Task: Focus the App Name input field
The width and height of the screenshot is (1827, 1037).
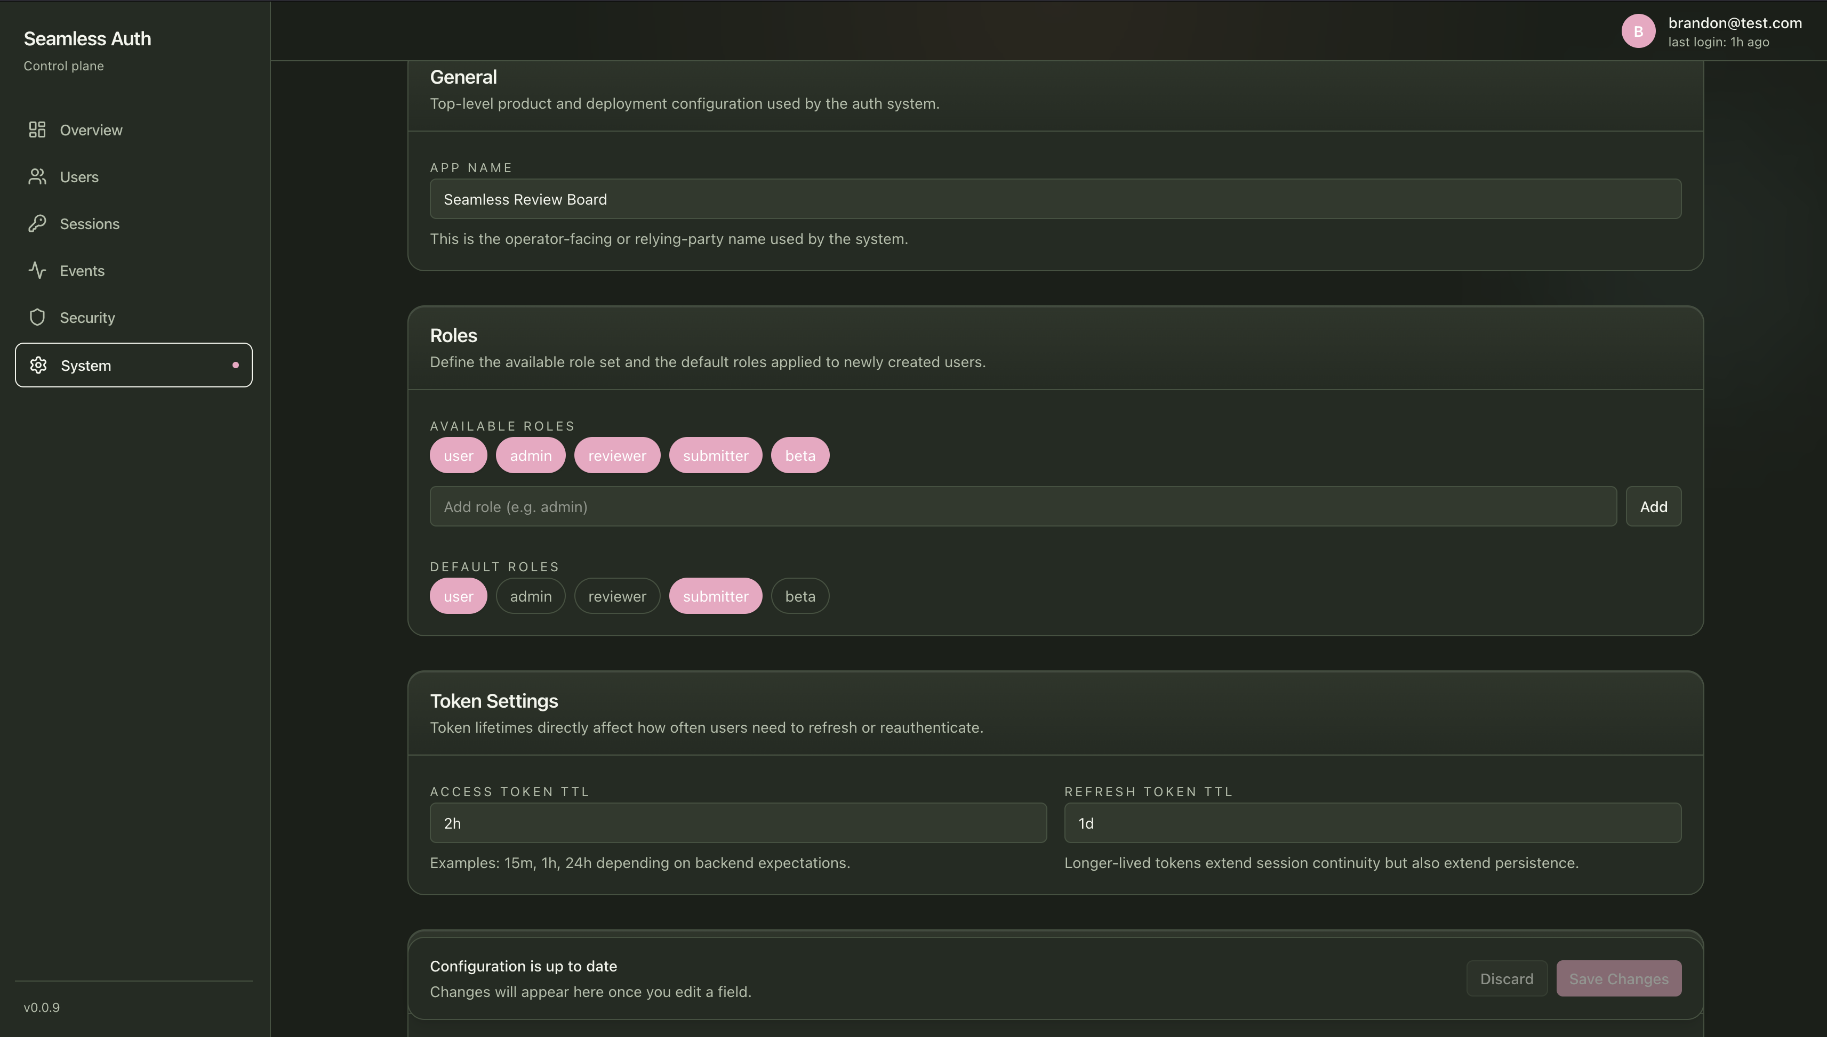Action: (1055, 199)
